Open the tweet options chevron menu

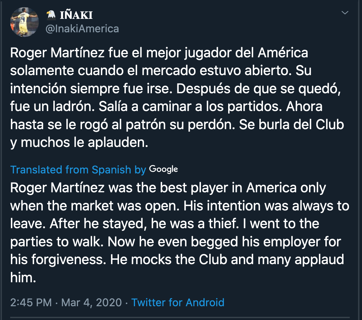pos(345,13)
